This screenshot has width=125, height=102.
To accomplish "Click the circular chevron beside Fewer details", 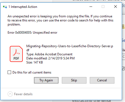I will (x=10, y=94).
